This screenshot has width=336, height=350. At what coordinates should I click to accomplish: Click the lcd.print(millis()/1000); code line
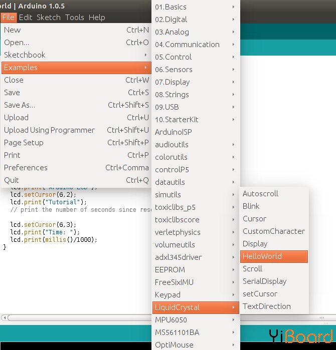coord(54,239)
